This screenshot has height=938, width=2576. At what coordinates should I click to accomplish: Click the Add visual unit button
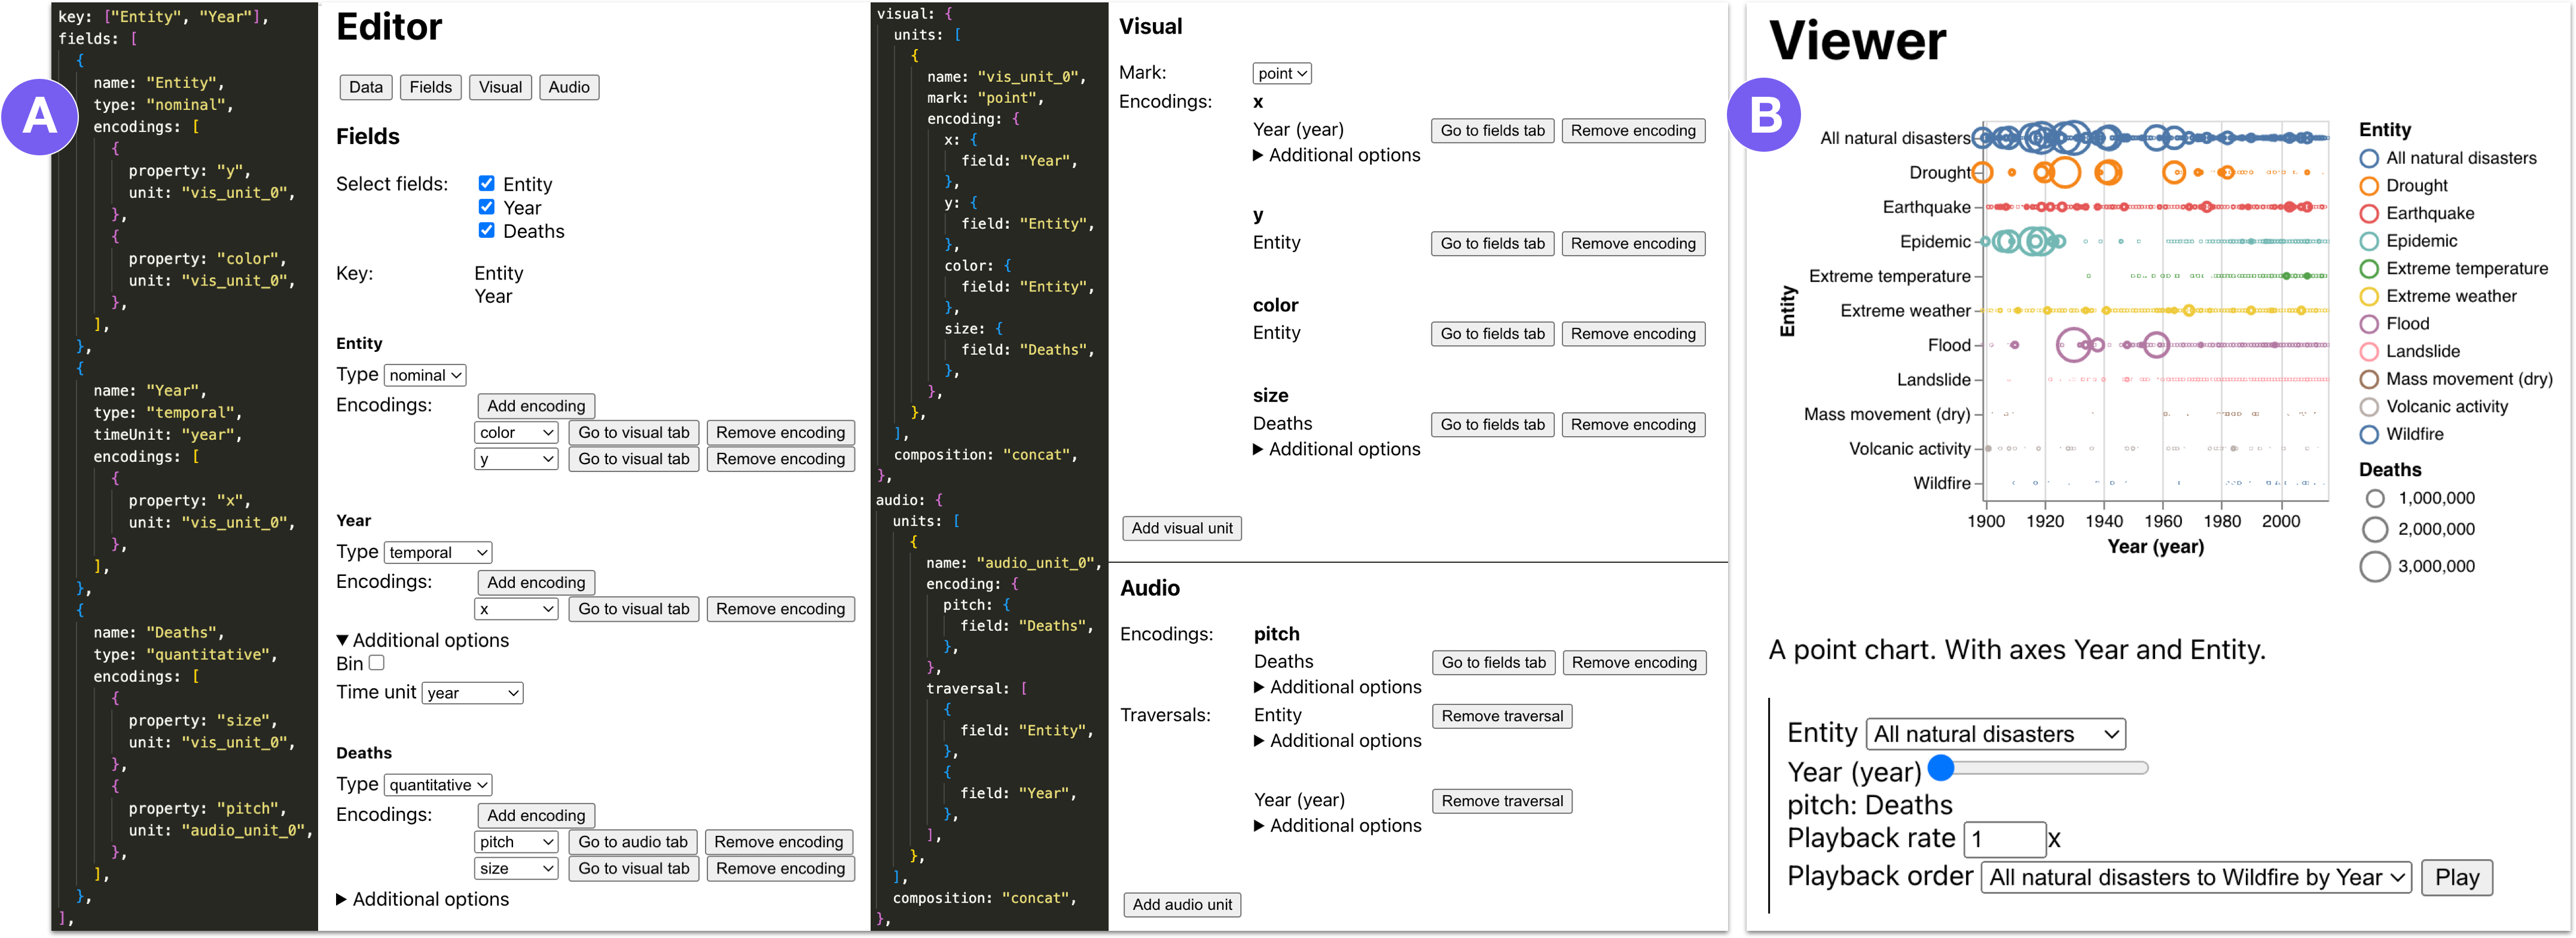tap(1182, 528)
